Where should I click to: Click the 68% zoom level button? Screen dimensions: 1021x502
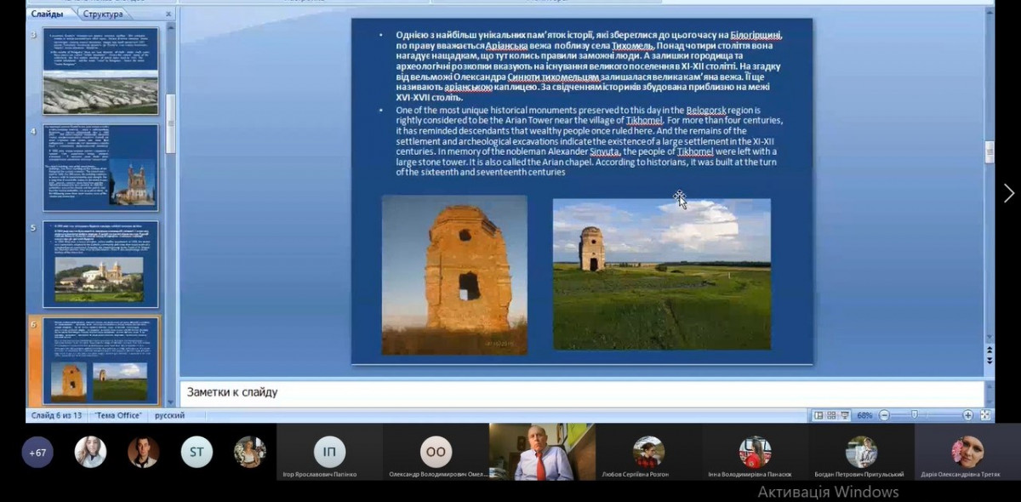click(x=864, y=415)
